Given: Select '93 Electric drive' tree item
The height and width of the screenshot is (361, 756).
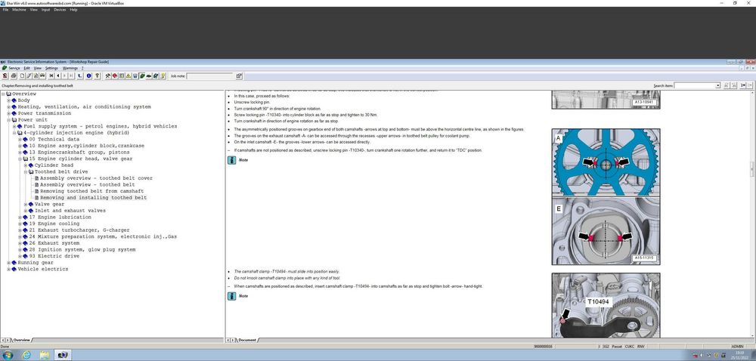Looking at the screenshot, I should [x=54, y=257].
